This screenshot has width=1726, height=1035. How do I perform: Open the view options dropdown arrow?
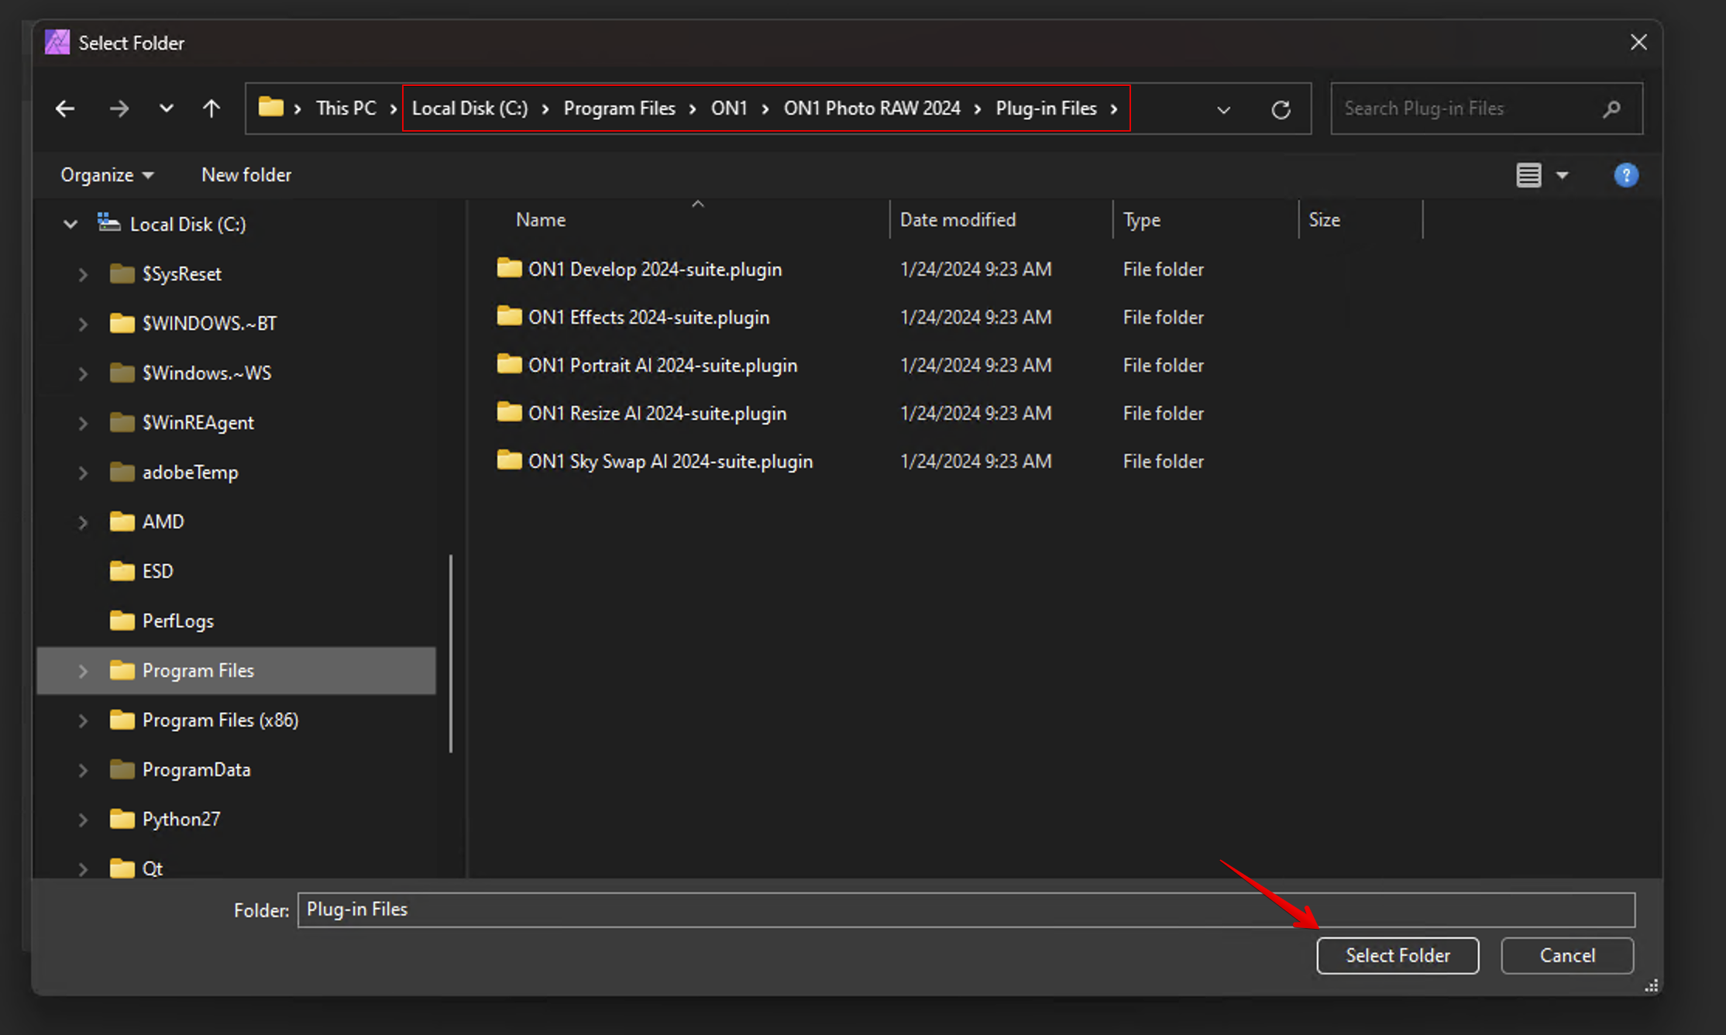tap(1563, 176)
